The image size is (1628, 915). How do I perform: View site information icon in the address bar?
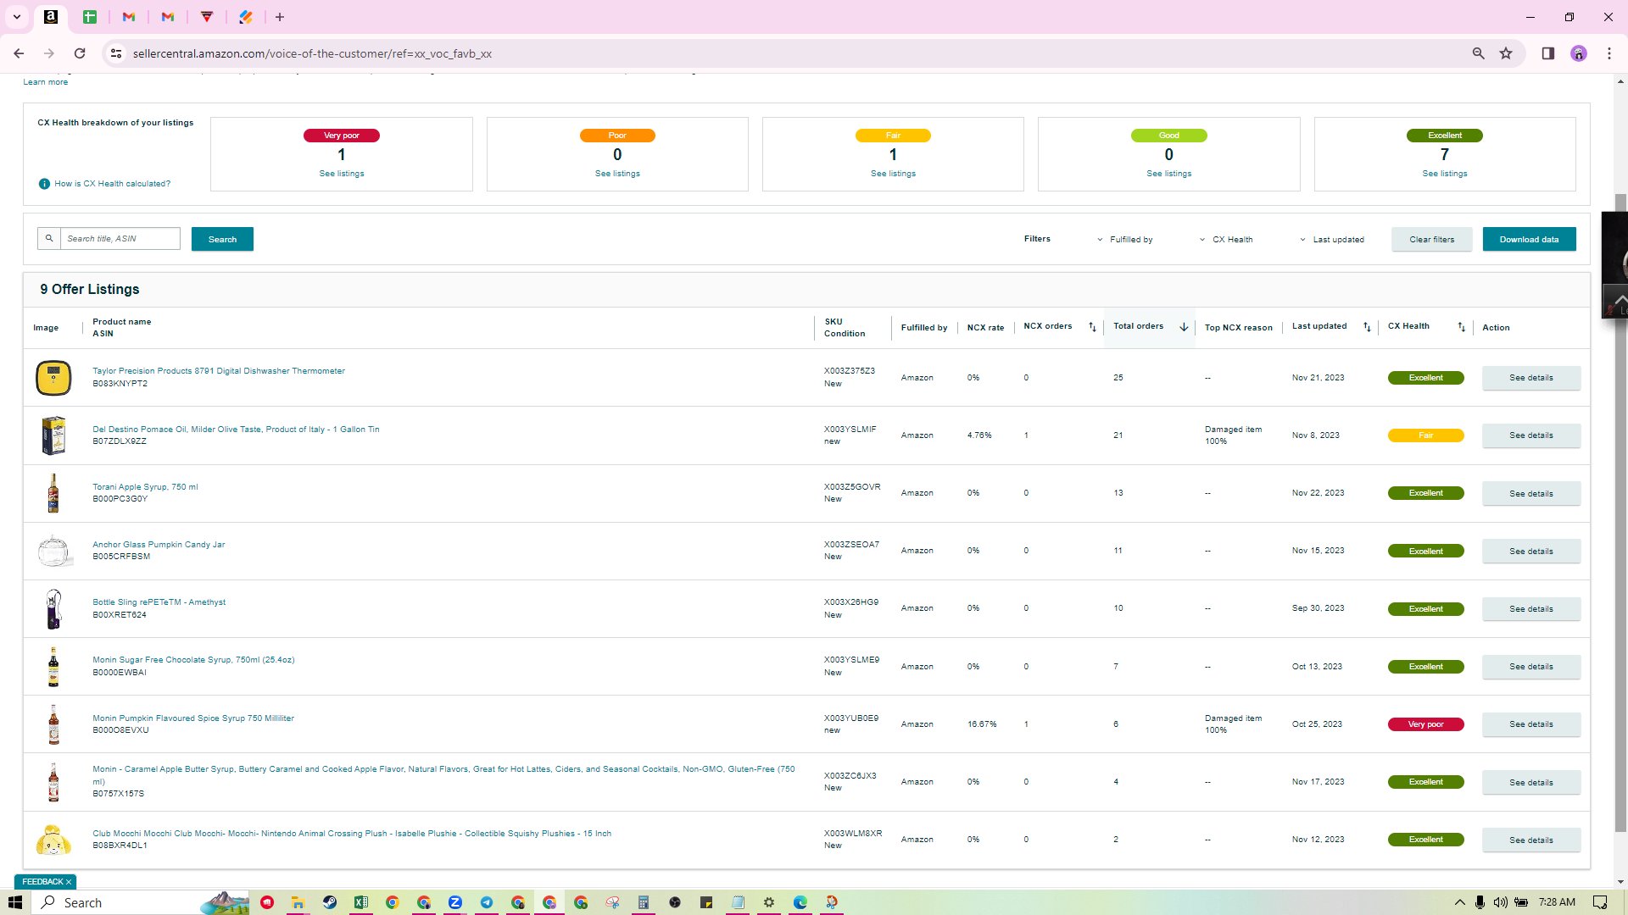[116, 53]
